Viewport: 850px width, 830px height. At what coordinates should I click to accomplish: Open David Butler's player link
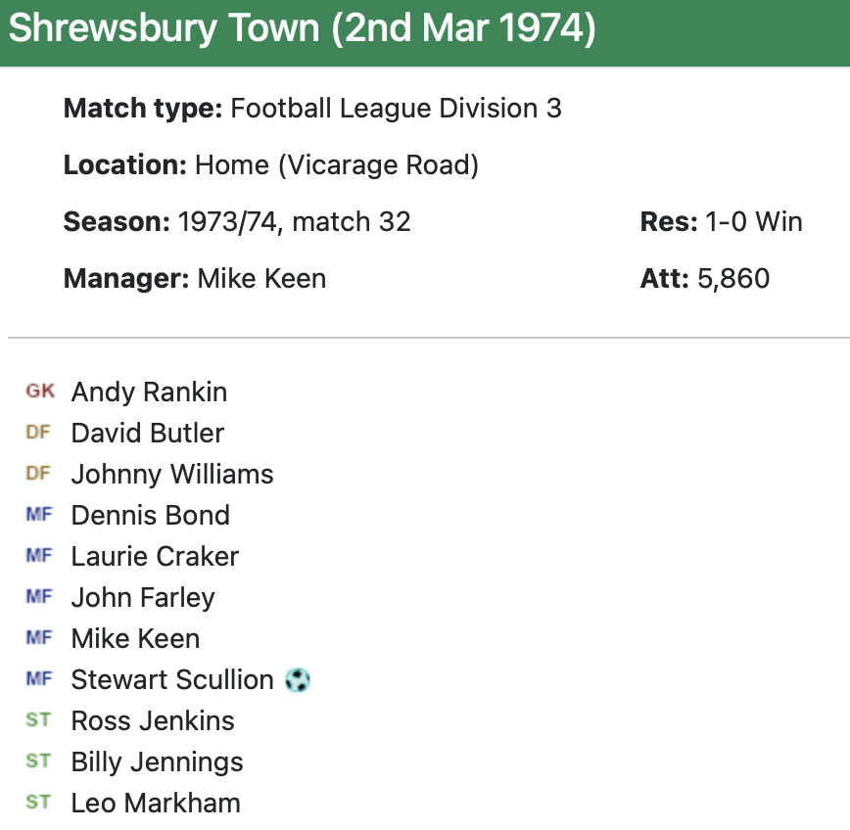coord(148,434)
